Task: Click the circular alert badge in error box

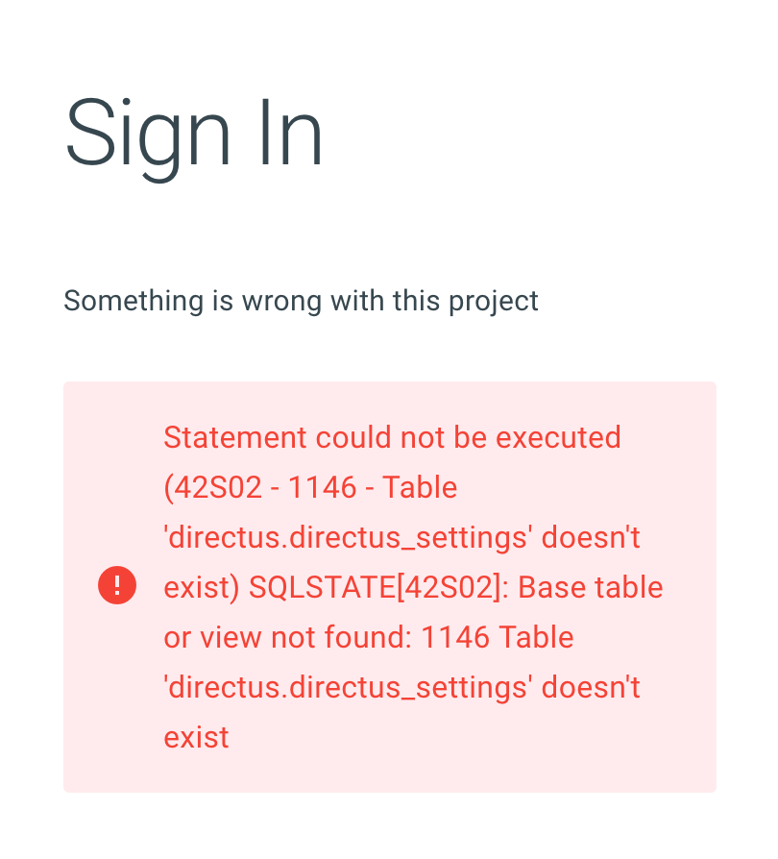Action: tap(117, 586)
